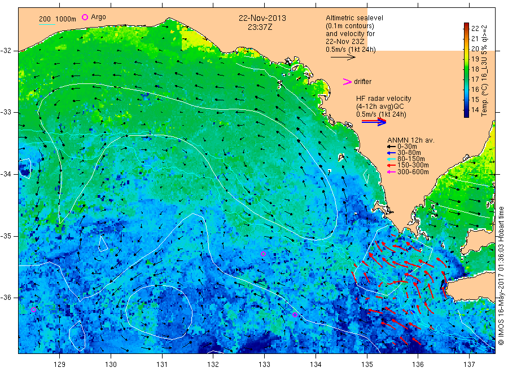Click the 'Altimetric sealevel' legend text

click(354, 18)
